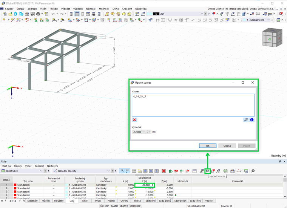The image size is (287, 208).
Task: Toggle the OUCHOP object snap status button
Action: (135, 206)
